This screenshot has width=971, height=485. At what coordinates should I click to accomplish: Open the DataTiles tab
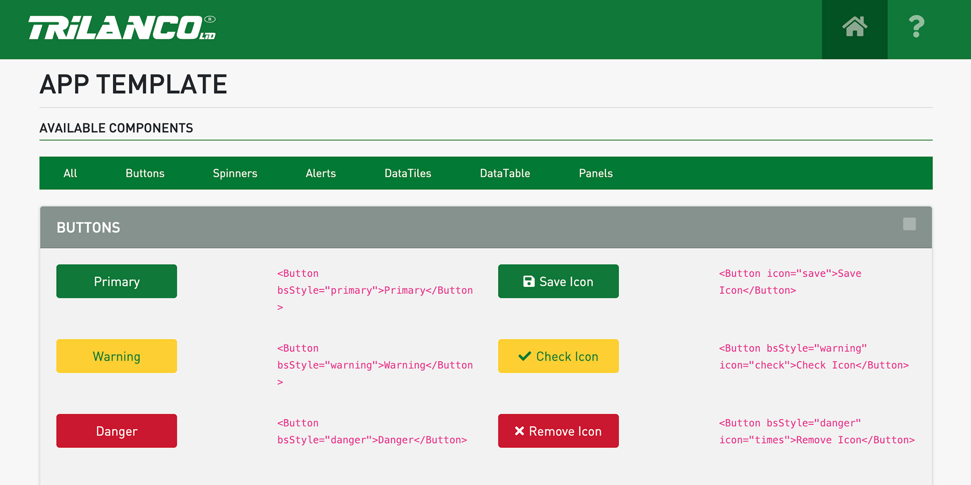point(408,173)
